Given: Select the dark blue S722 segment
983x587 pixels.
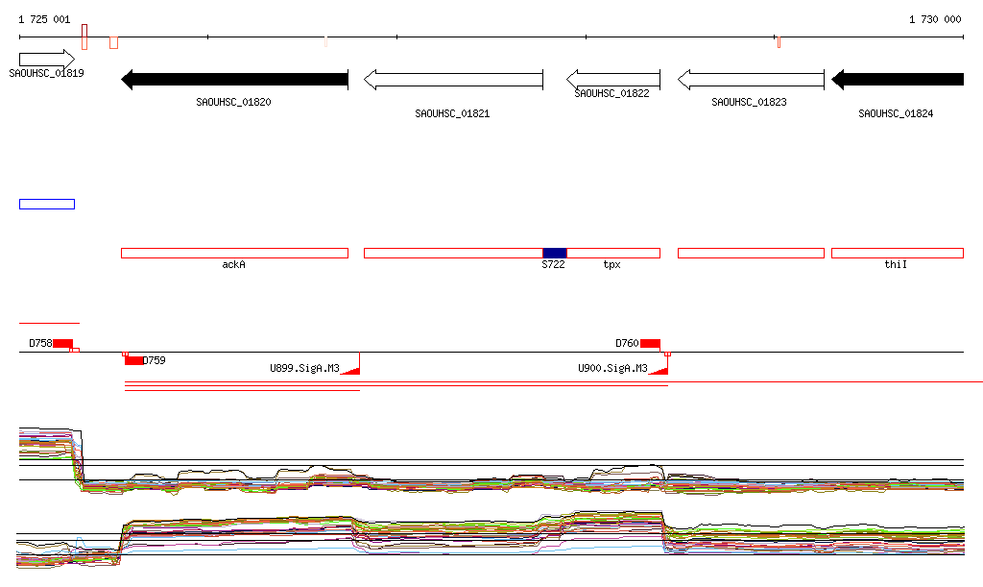Looking at the screenshot, I should pos(555,253).
